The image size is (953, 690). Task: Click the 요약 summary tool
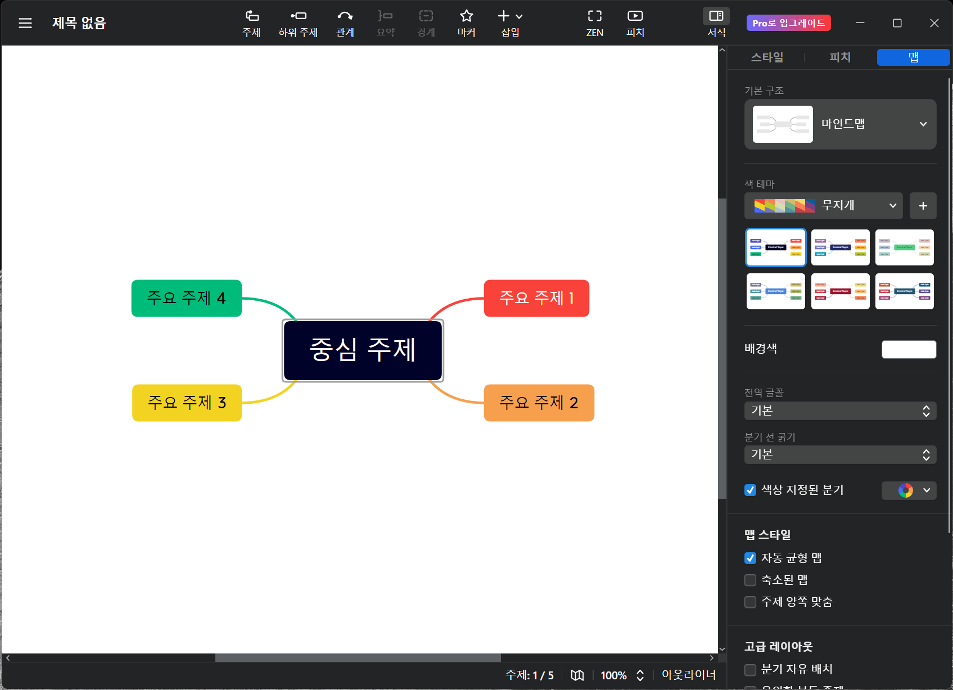[386, 23]
